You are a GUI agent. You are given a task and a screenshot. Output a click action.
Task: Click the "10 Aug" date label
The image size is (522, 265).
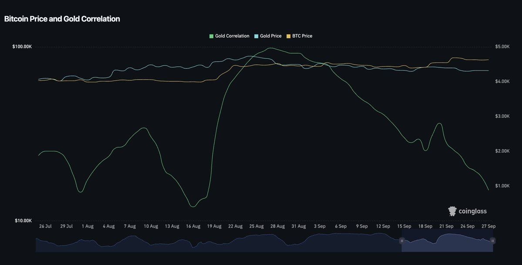tap(151, 226)
